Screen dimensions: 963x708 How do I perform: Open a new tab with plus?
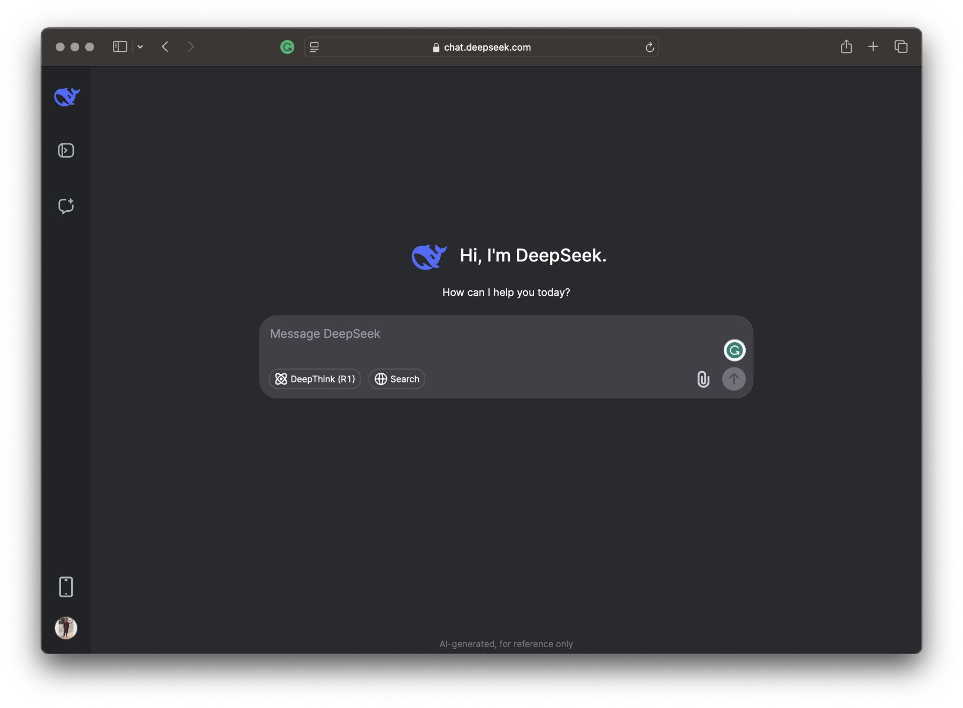coord(873,47)
